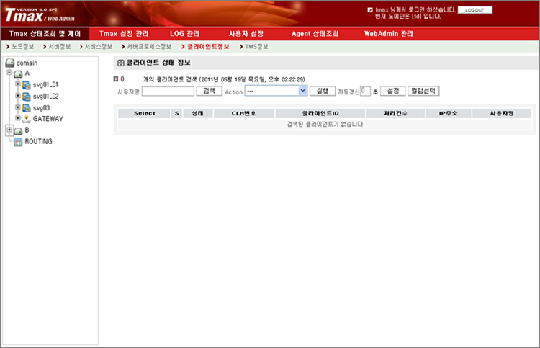Image resolution: width=540 pixels, height=348 pixels.
Task: Focus the 자동갱신 seconds input field
Action: [x=365, y=92]
